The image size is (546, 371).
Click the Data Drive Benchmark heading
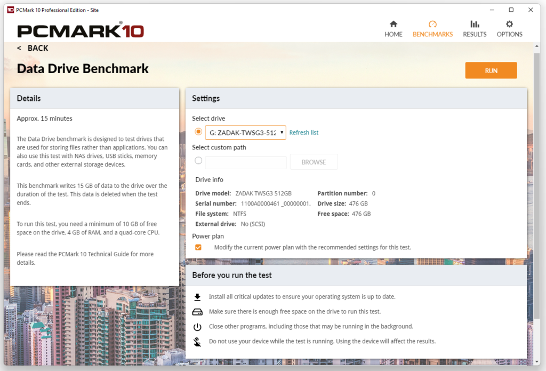(x=83, y=69)
